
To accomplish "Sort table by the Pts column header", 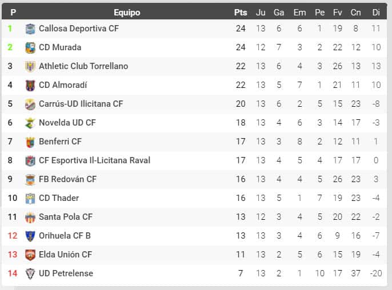I will point(241,12).
